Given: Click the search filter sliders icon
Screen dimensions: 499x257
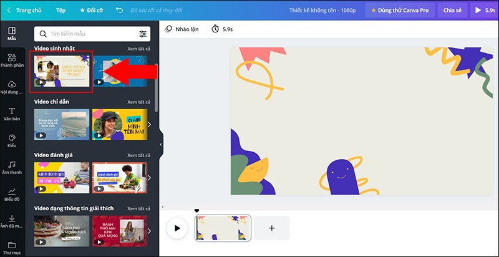Looking at the screenshot, I should (x=143, y=34).
